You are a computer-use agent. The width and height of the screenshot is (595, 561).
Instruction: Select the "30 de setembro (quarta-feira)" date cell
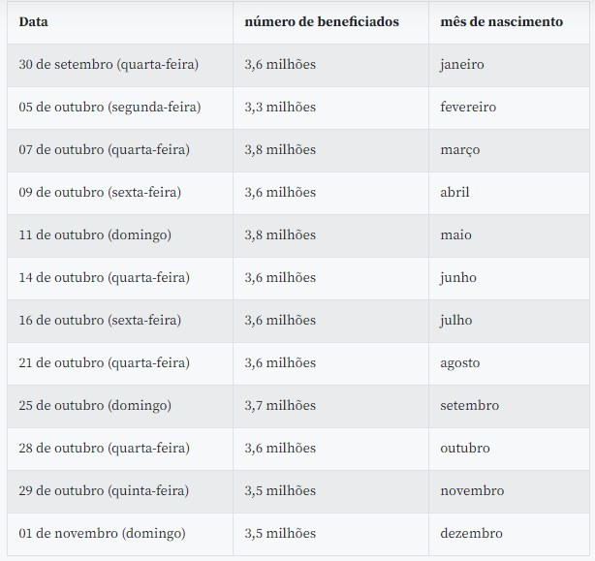pyautogui.click(x=109, y=64)
